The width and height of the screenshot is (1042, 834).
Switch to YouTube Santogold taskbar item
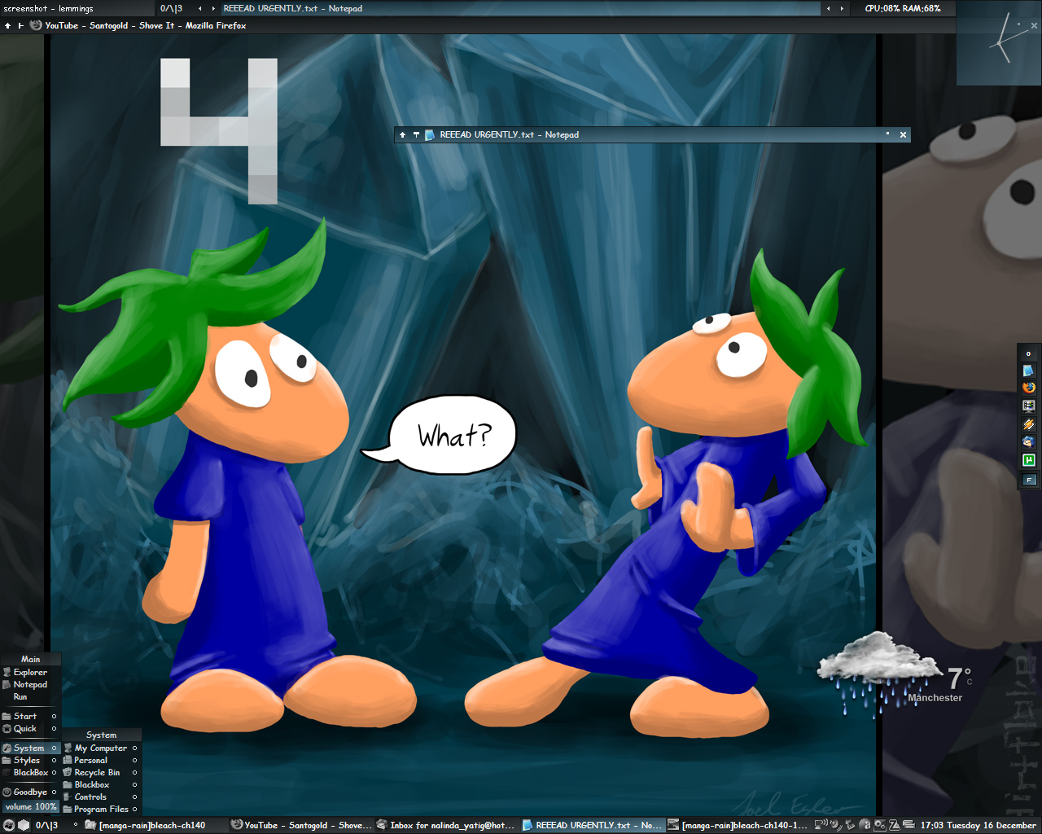(x=300, y=825)
